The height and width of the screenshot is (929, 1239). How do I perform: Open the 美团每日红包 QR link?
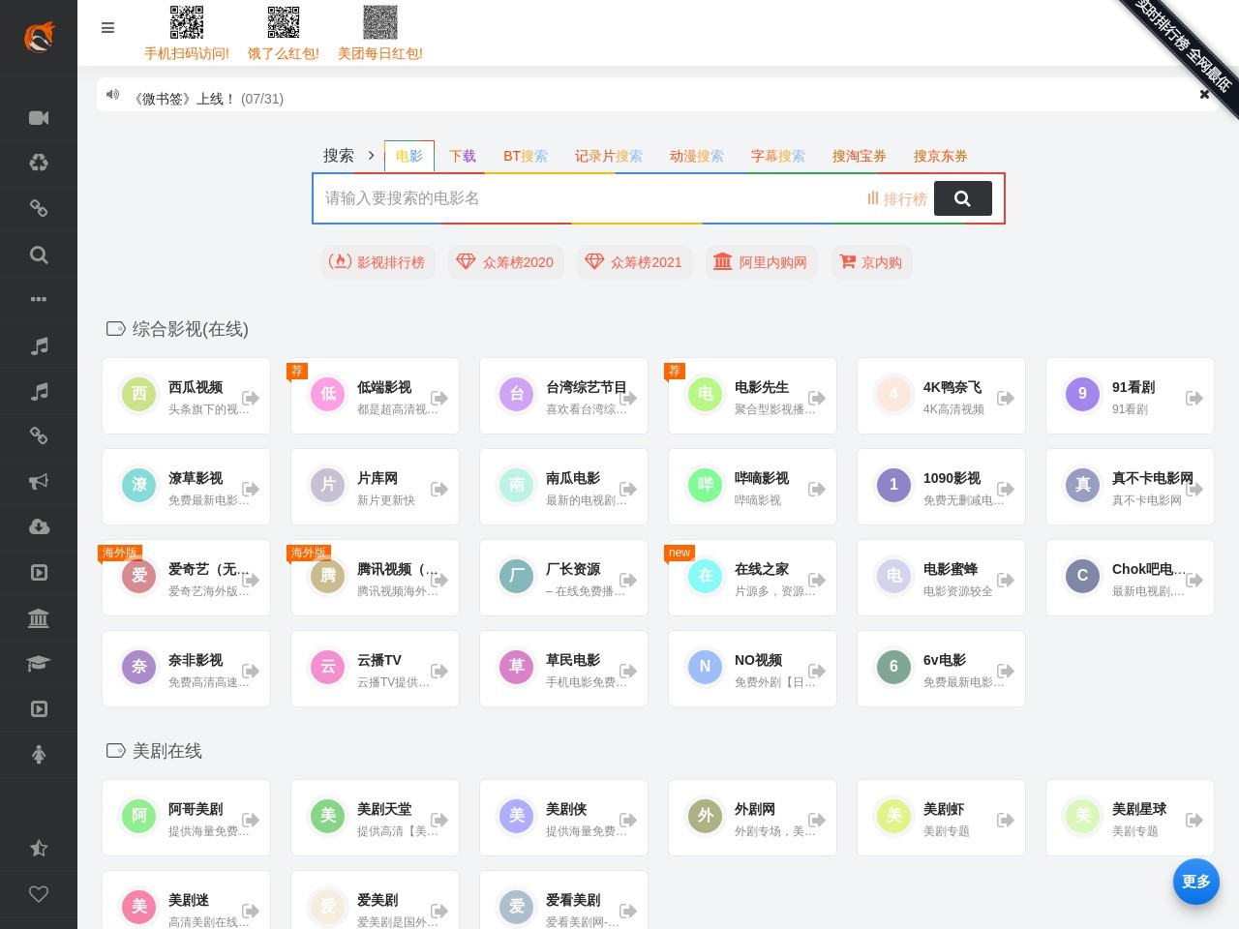pos(380,33)
